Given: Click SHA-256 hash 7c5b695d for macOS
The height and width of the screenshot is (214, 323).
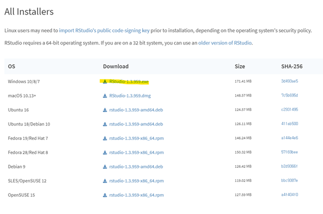Looking at the screenshot, I should pos(289,95).
